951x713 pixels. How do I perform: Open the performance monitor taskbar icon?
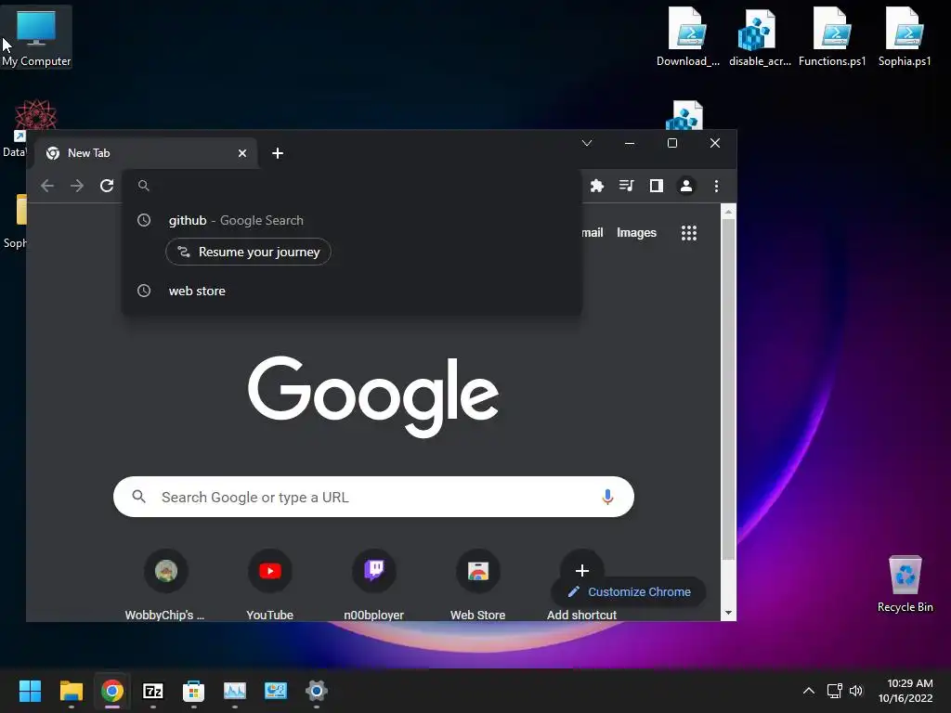235,691
